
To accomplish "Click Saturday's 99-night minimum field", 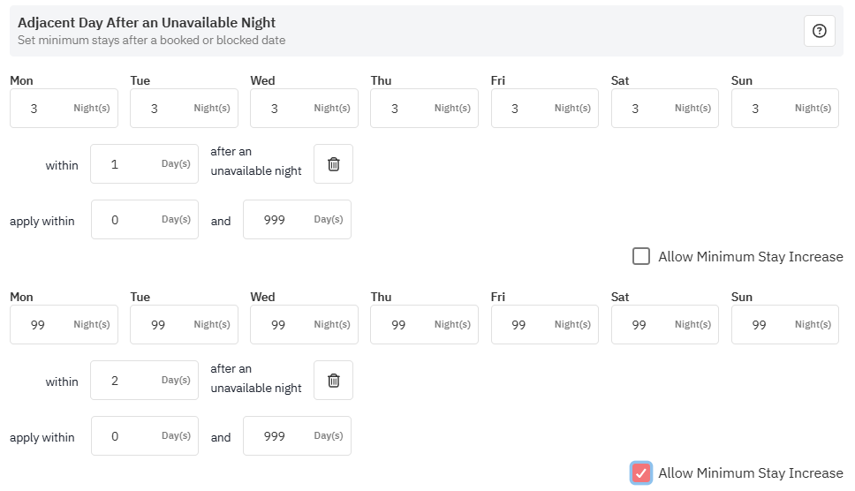I will pyautogui.click(x=665, y=325).
